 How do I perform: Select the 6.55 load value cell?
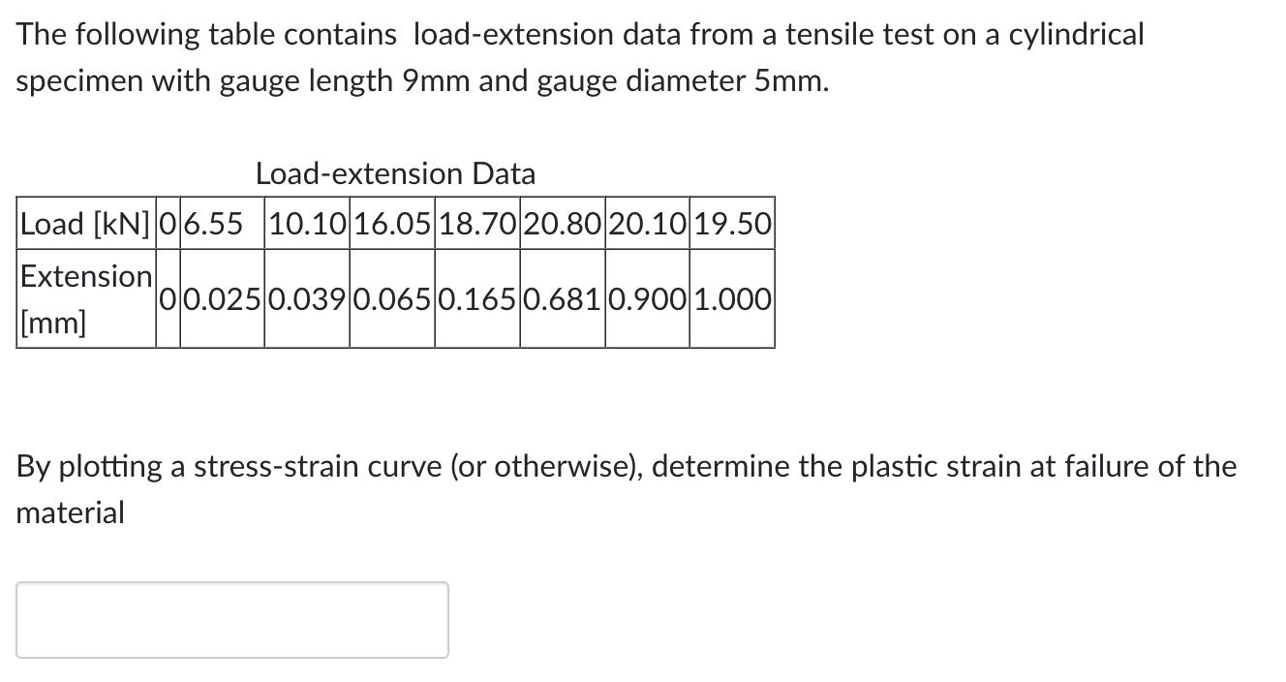(221, 224)
